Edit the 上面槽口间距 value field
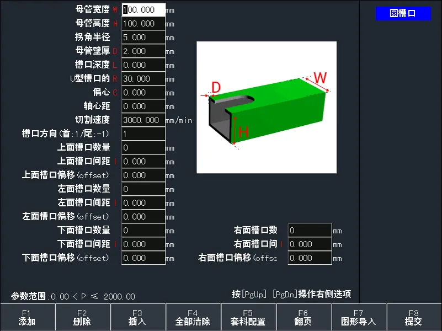442x331 pixels. point(143,162)
